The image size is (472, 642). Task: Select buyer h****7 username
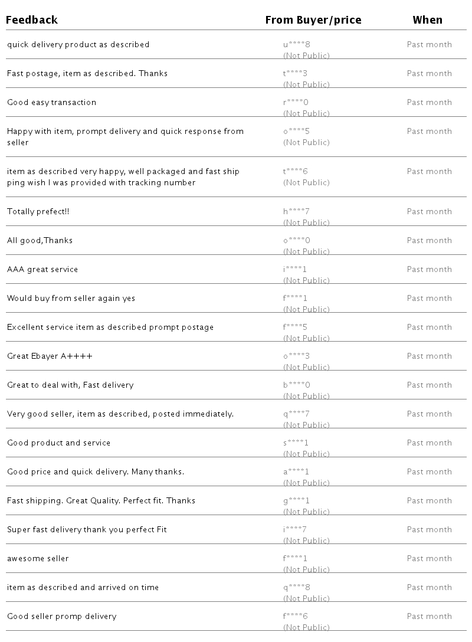297,212
